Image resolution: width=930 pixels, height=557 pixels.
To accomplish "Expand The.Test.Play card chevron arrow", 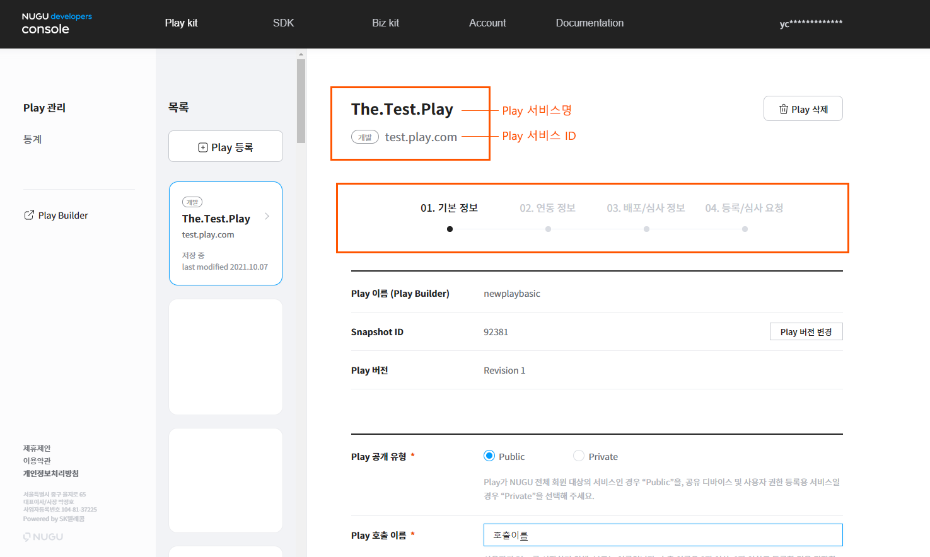I will (267, 216).
